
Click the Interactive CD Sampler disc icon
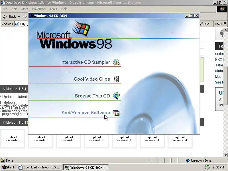click(x=116, y=62)
